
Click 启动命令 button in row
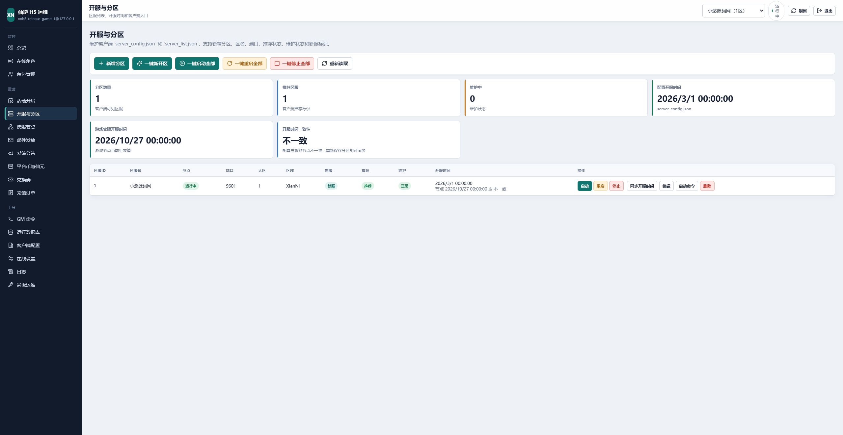point(687,186)
